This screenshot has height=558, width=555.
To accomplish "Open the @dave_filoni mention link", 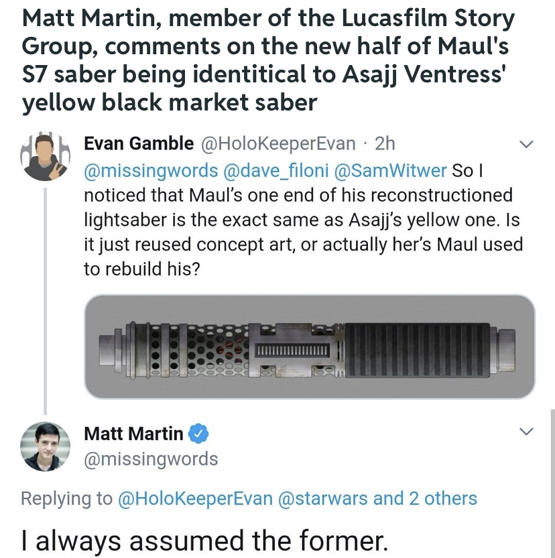I will [275, 170].
